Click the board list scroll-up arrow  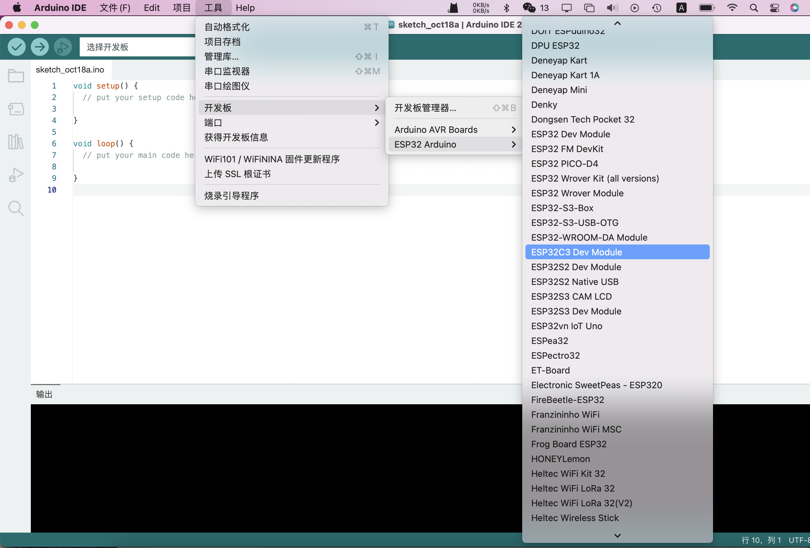pyautogui.click(x=617, y=23)
